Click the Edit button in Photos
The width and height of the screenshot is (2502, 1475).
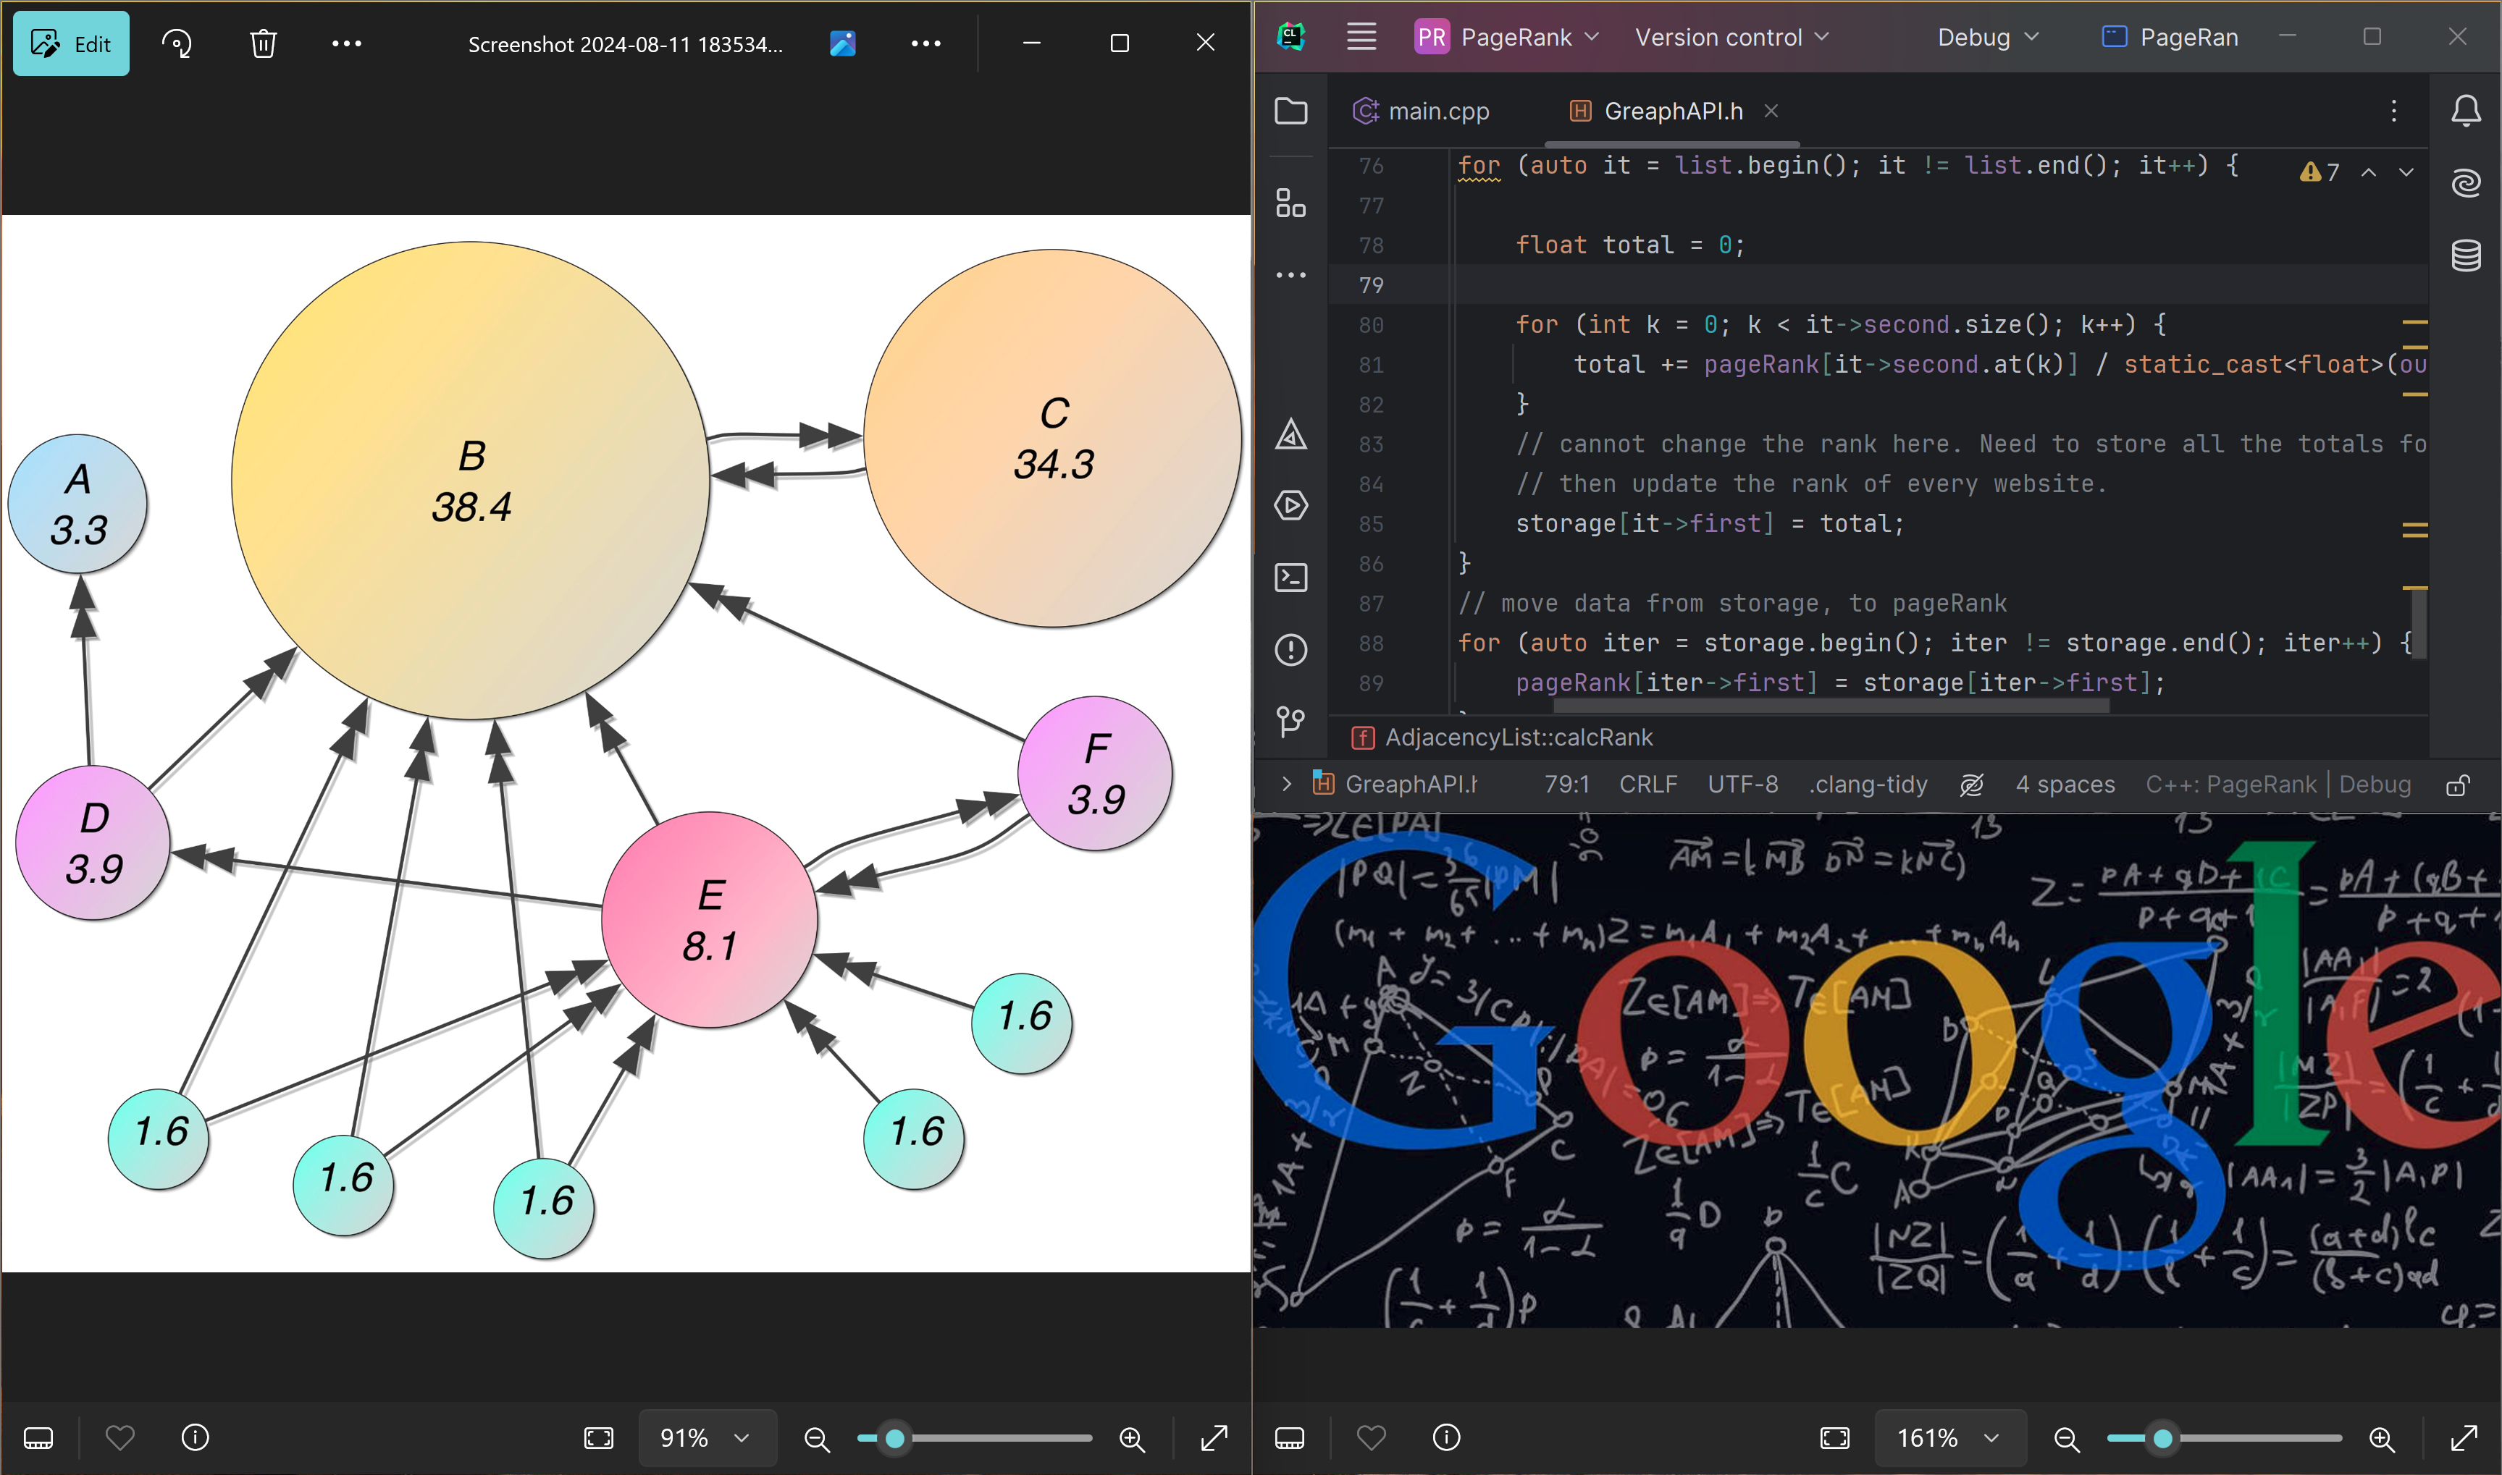72,43
